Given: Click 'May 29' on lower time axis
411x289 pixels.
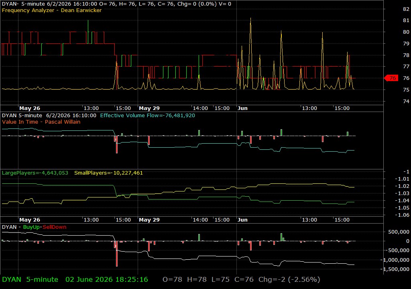Looking at the screenshot, I should 149,220.
